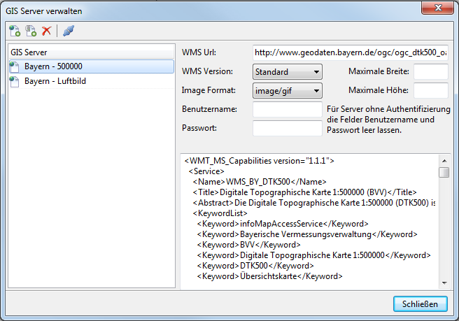This screenshot has height=321, width=459.
Task: Click into the WMS Url field
Action: [x=349, y=52]
